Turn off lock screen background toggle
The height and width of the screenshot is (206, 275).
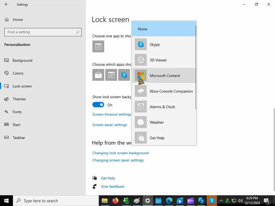[98, 105]
